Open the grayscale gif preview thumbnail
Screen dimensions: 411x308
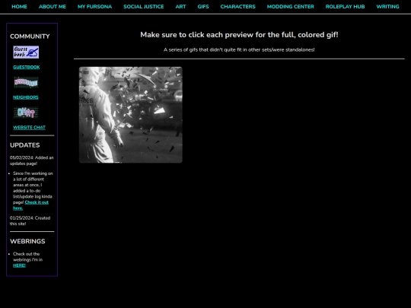click(x=131, y=115)
